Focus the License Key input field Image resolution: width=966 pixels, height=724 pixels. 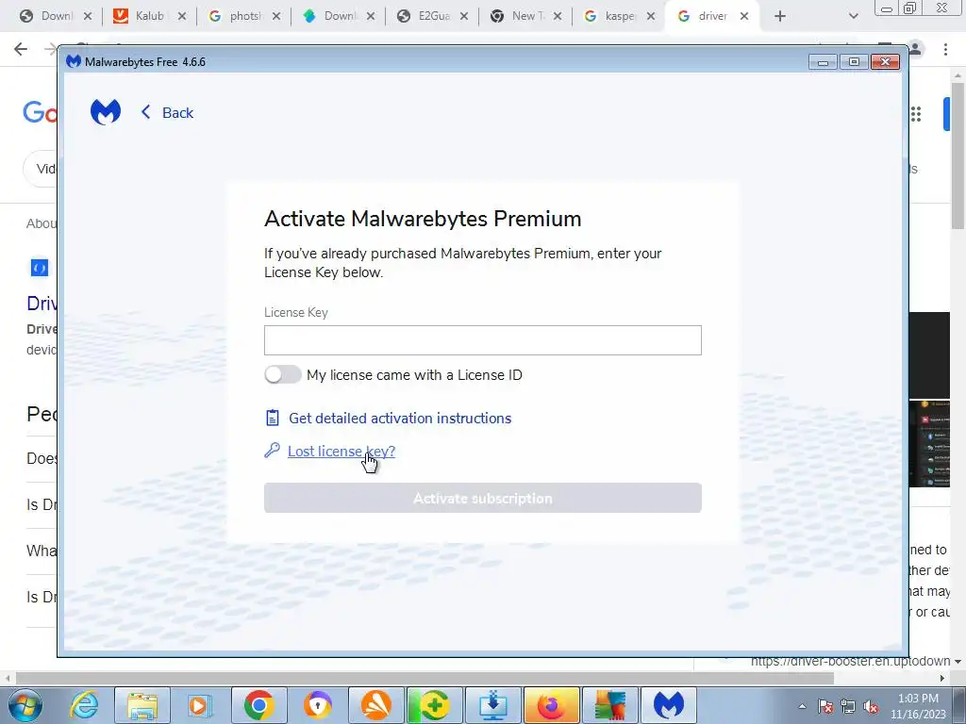coord(482,339)
